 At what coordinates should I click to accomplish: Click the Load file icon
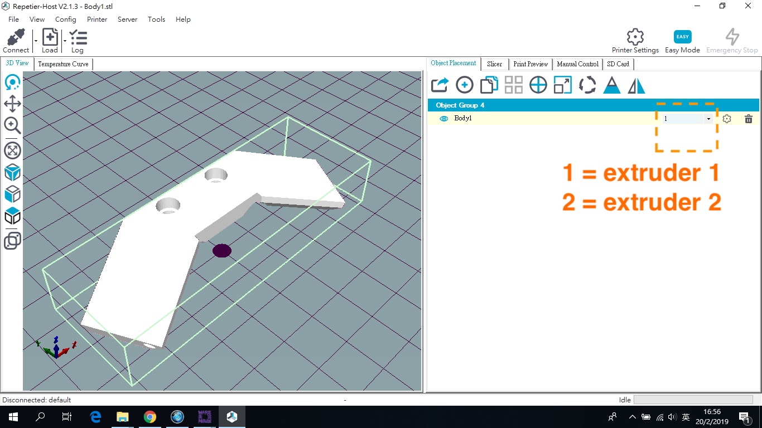click(x=50, y=37)
